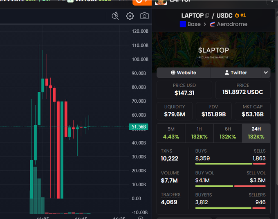Click the Base chain name link

pos(194,24)
